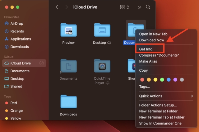The height and width of the screenshot is (132, 199).
Task: Click the Tags sidebar heading
Action: [7, 97]
